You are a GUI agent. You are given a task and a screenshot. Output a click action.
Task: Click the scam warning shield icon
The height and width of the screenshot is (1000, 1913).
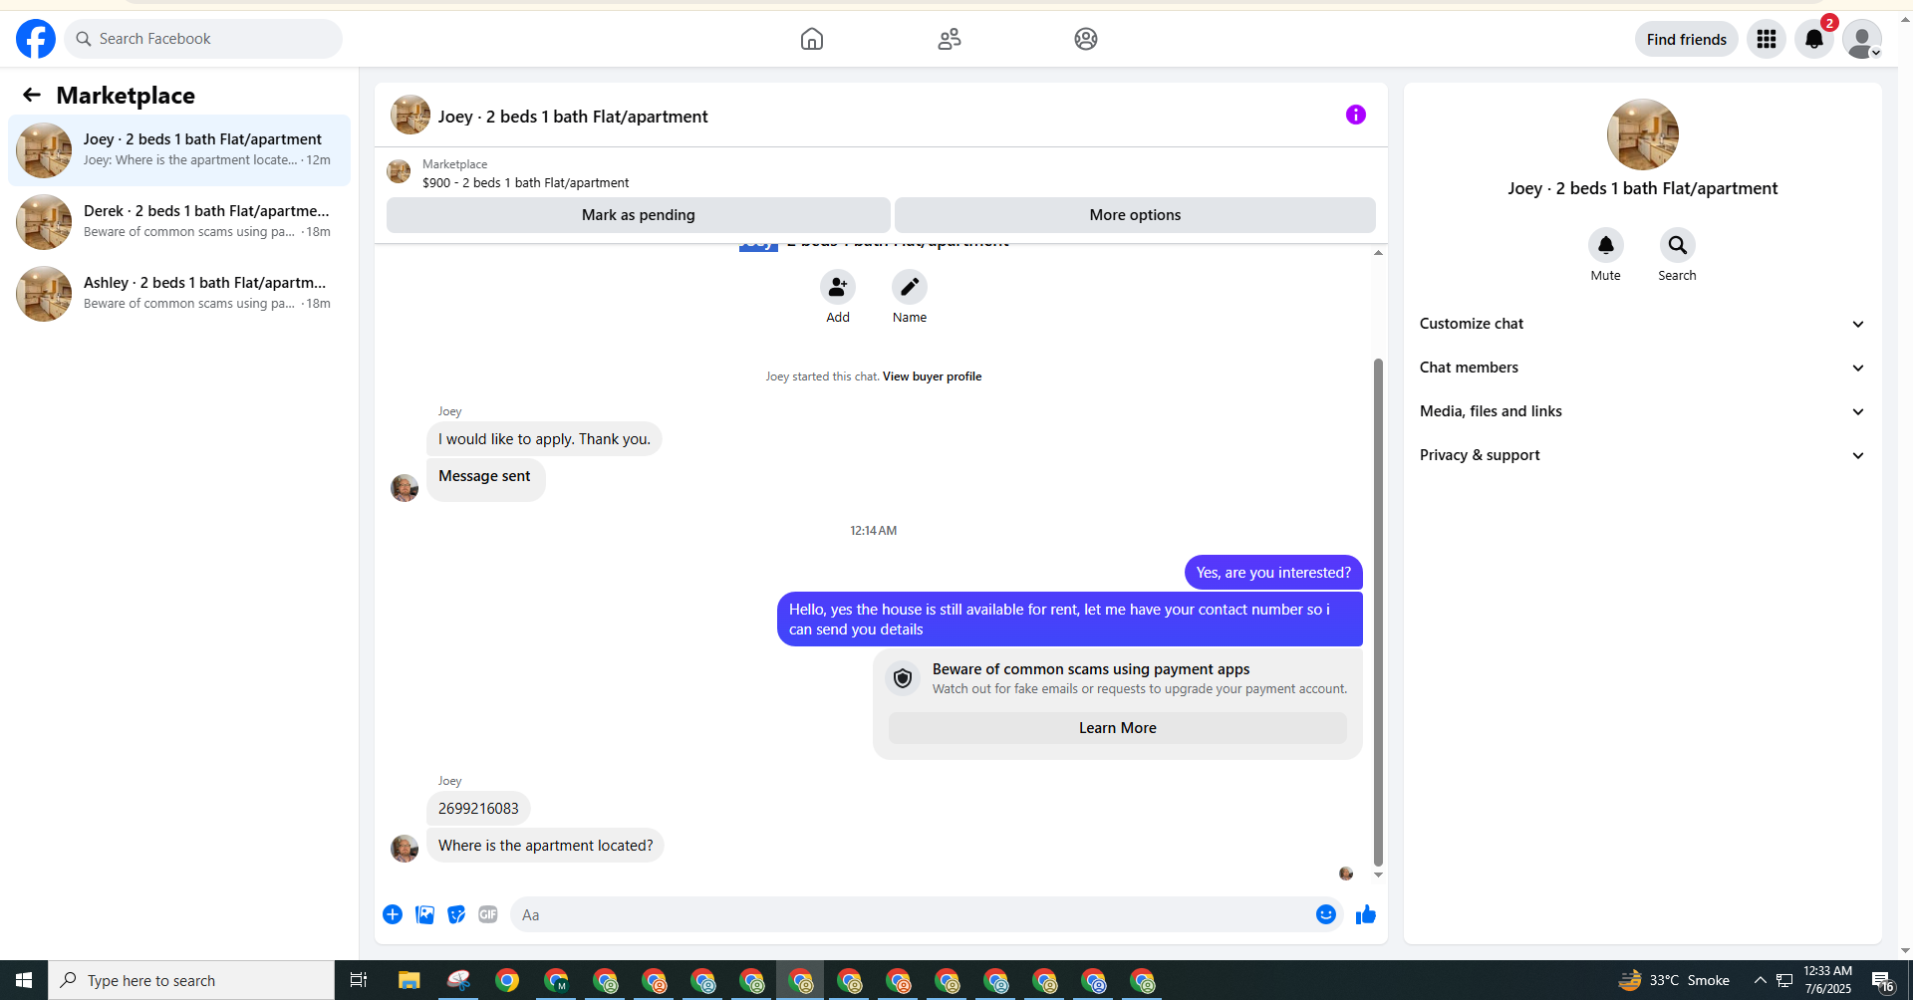click(x=903, y=678)
